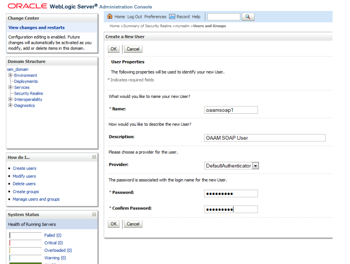The height and width of the screenshot is (264, 350).
Task: Click the Overloaded (0) status link
Action: click(x=58, y=250)
